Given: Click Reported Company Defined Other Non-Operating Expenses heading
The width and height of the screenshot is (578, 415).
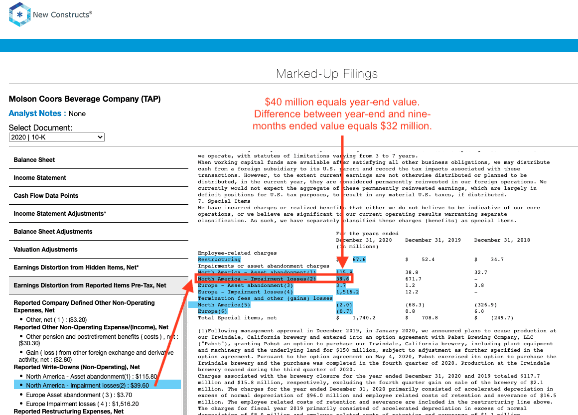Looking at the screenshot, I should (84, 306).
